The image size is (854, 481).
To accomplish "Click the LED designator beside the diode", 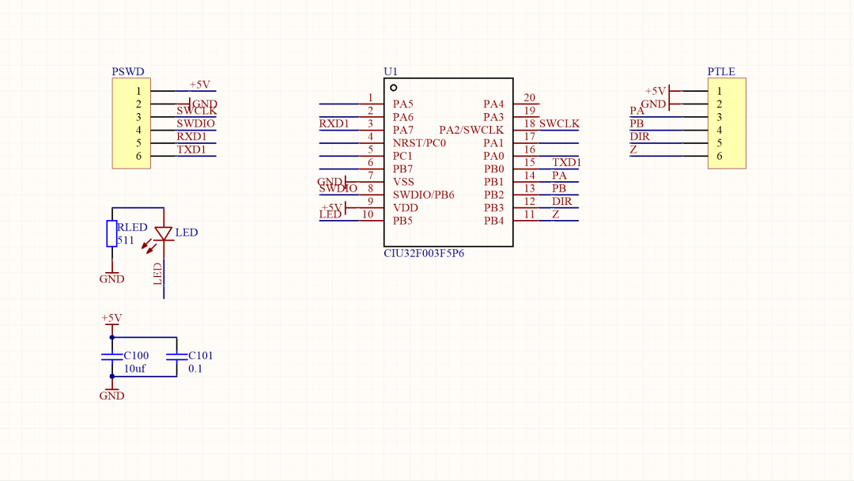I will coord(187,233).
